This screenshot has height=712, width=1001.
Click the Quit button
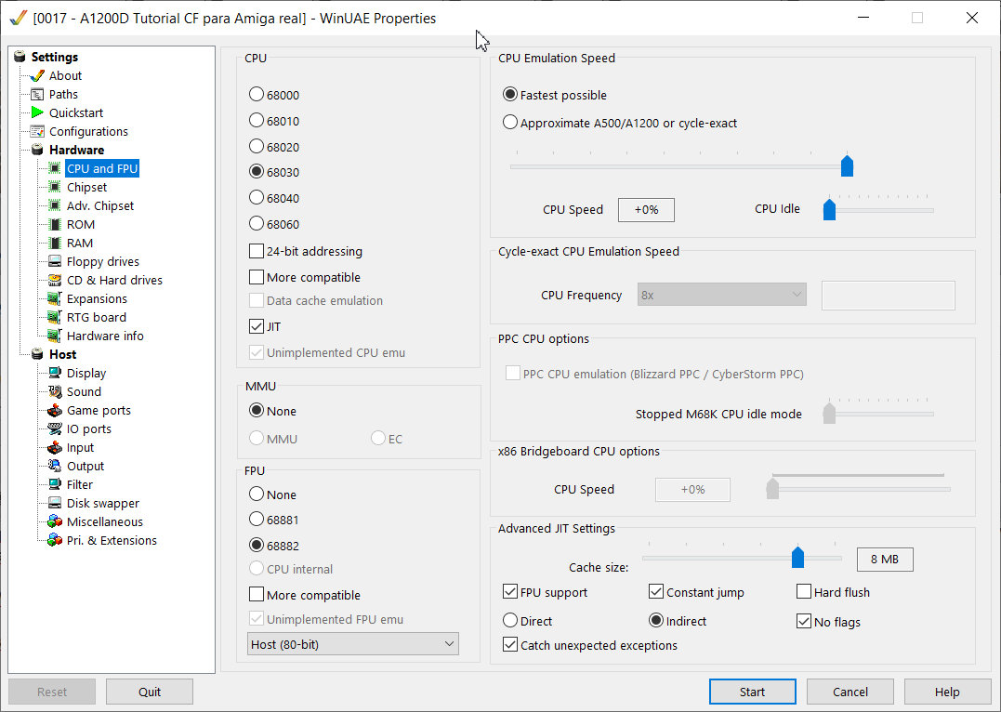click(150, 692)
